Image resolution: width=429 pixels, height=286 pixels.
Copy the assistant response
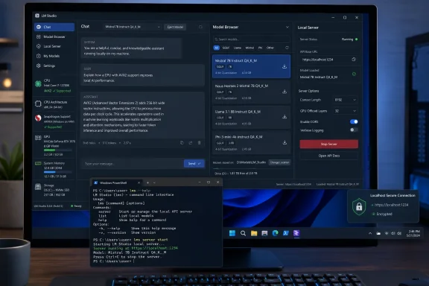point(182,143)
